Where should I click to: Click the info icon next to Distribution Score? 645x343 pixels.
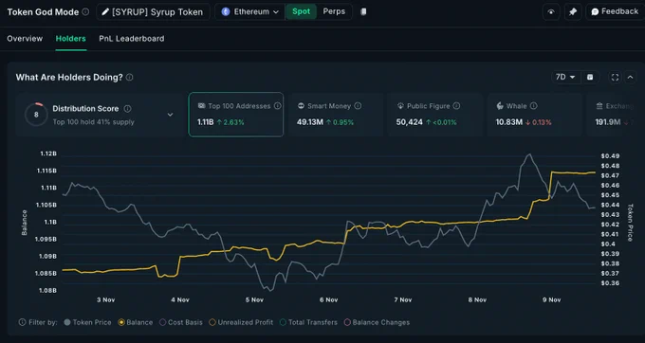(127, 108)
